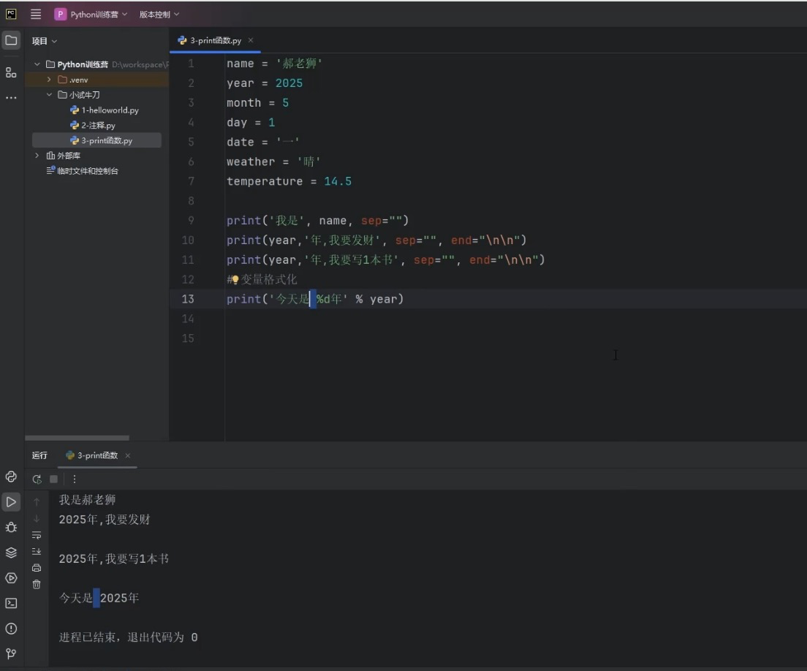Open the Python Console tool window
Image resolution: width=807 pixels, height=671 pixels.
11,477
